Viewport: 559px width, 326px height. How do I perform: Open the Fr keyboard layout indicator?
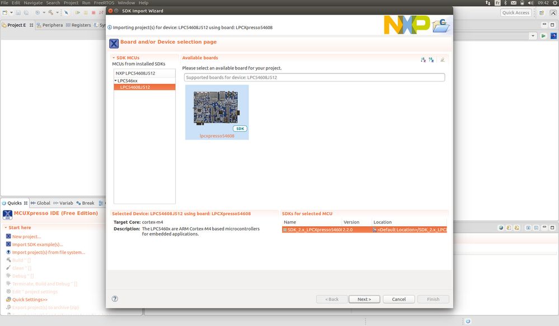(x=497, y=3)
